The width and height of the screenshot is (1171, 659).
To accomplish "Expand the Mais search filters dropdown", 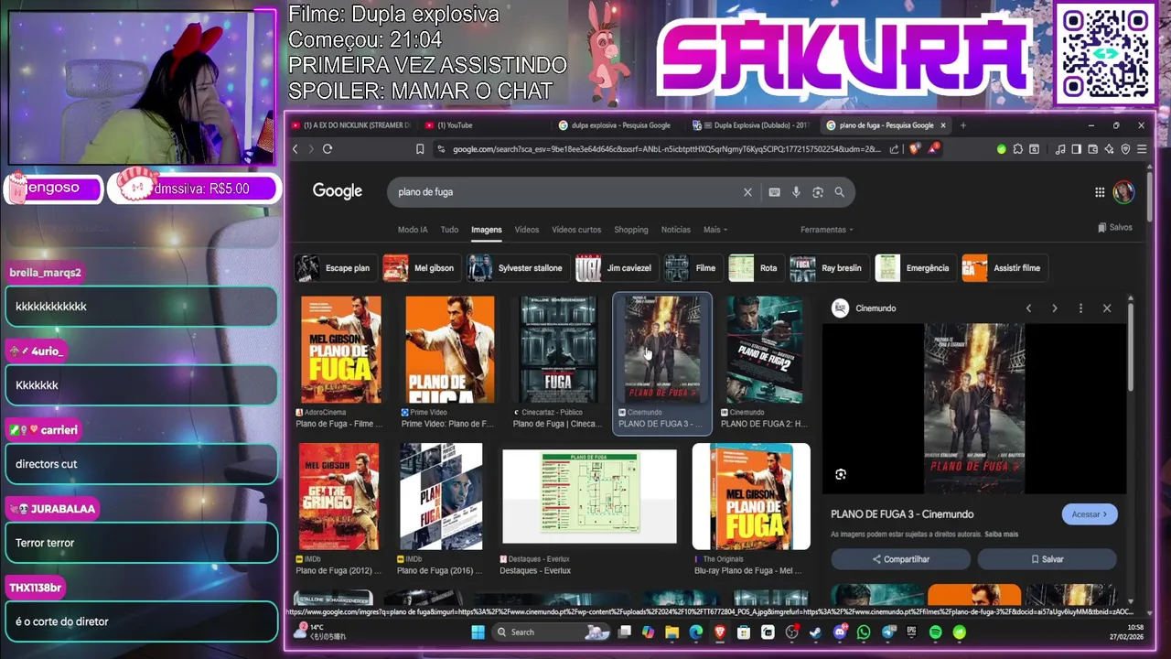I will pos(715,230).
